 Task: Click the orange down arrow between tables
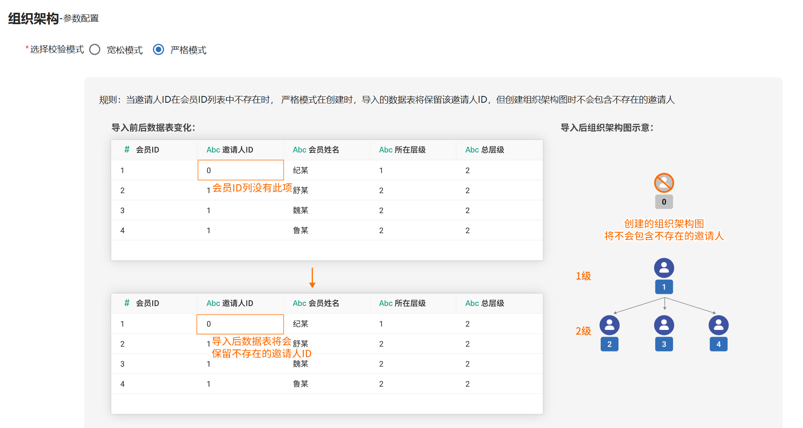tap(312, 278)
